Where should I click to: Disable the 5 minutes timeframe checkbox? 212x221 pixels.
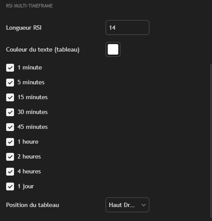pyautogui.click(x=10, y=83)
